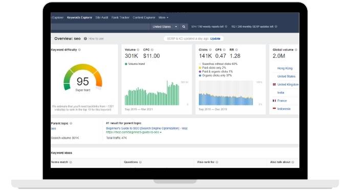Click the Update link for SERP & KD
Image resolution: width=350 pixels, height=190 pixels.
(215, 39)
